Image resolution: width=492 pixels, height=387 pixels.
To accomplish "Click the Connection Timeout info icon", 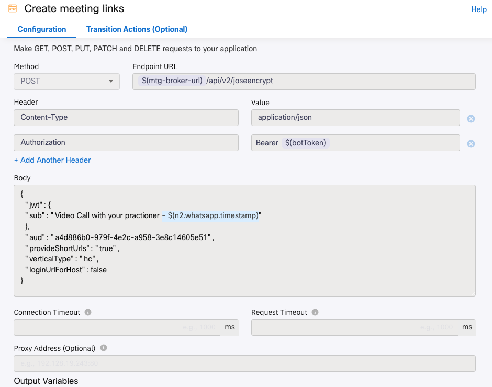I will (x=88, y=312).
